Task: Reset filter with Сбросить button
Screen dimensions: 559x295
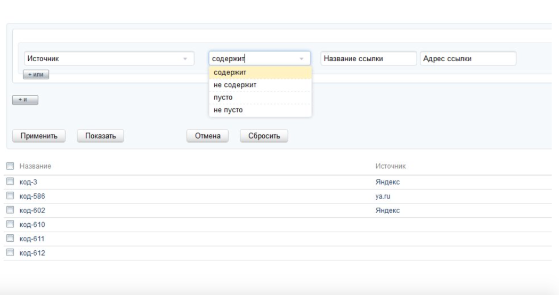Action: [x=264, y=136]
